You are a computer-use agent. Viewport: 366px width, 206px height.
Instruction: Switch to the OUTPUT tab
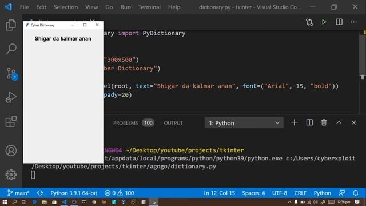173,123
